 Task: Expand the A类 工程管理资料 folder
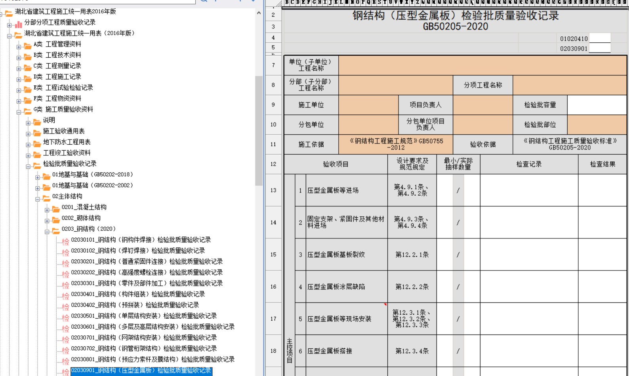[x=19, y=47]
